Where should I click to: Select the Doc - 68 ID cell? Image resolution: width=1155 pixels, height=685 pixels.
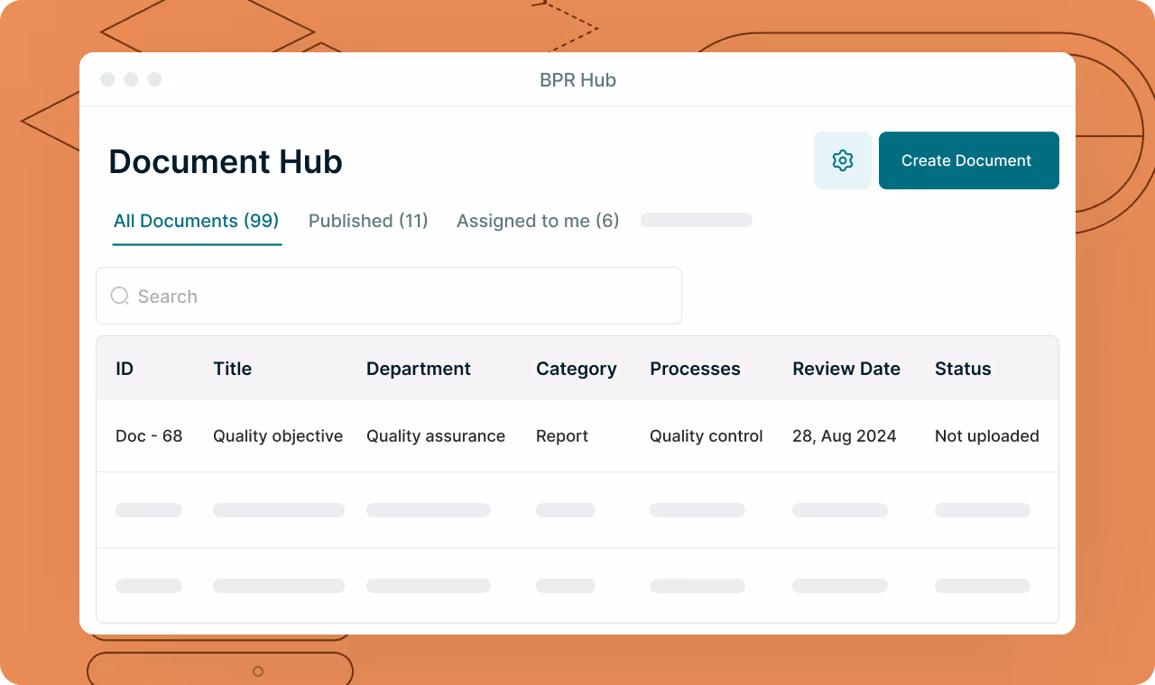point(149,436)
